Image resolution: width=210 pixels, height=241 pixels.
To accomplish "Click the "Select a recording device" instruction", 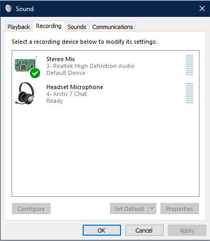I will coord(84,42).
